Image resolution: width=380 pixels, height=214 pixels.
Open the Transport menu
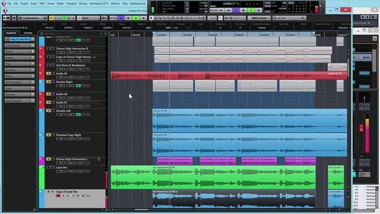point(71,4)
